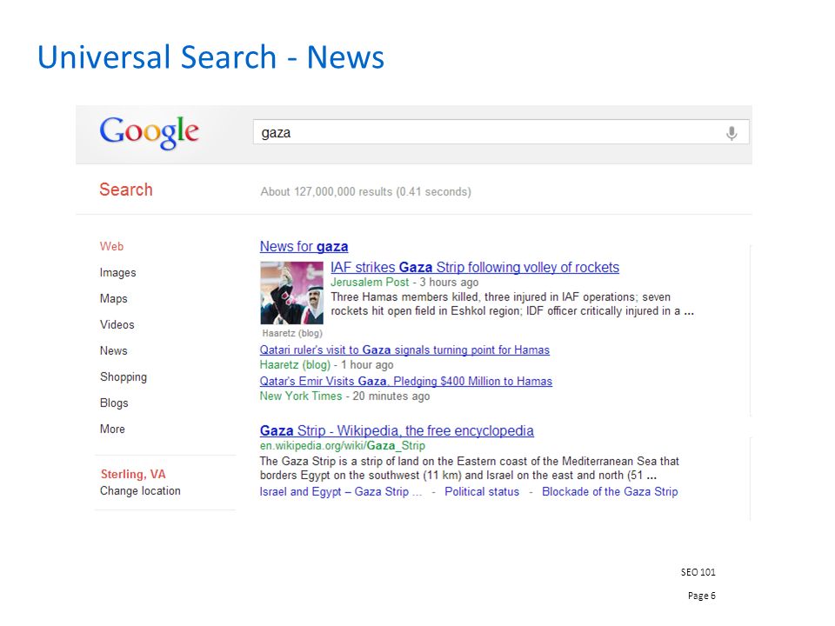
Task: Click the Haaretz (blog) caption under thumbnail
Action: point(292,333)
